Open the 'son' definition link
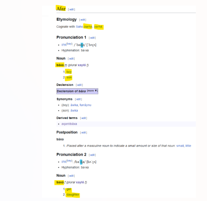Screen dimensions: 207x201 (69, 77)
